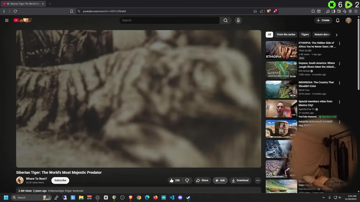
Task: Open the INDONESIA video thumbnail
Action: [281, 89]
